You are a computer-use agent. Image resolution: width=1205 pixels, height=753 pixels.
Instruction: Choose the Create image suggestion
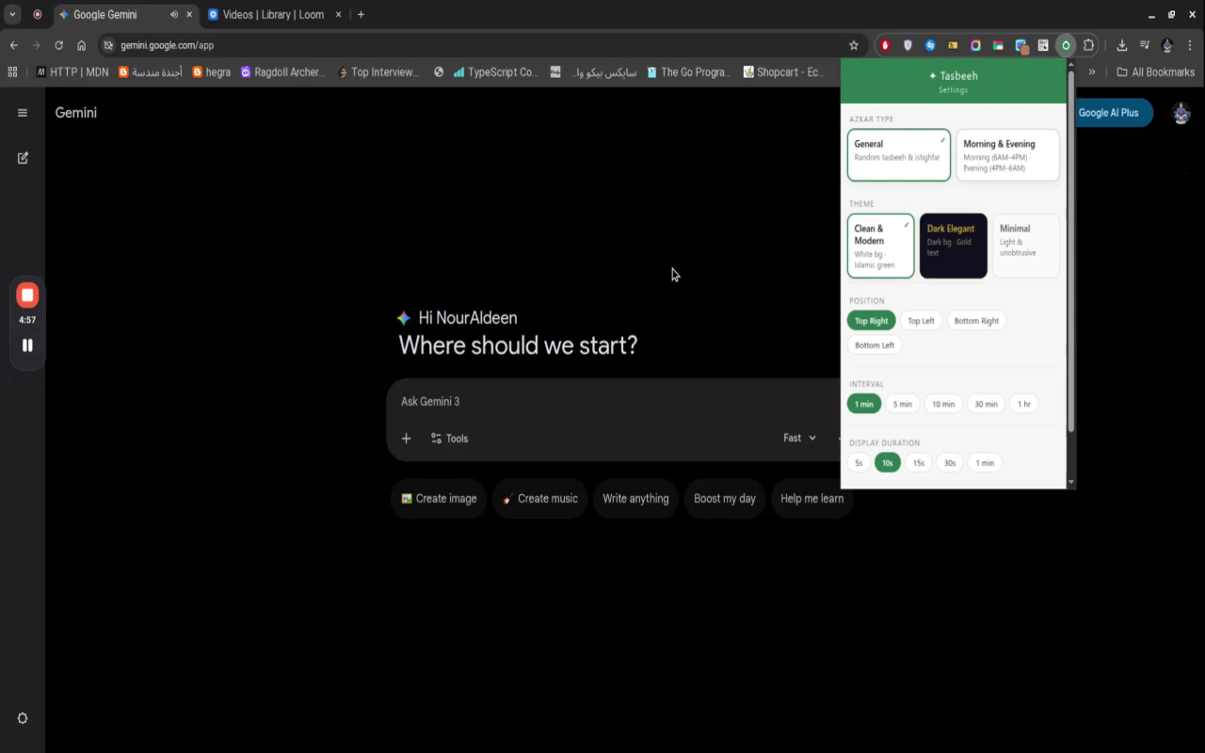point(439,499)
